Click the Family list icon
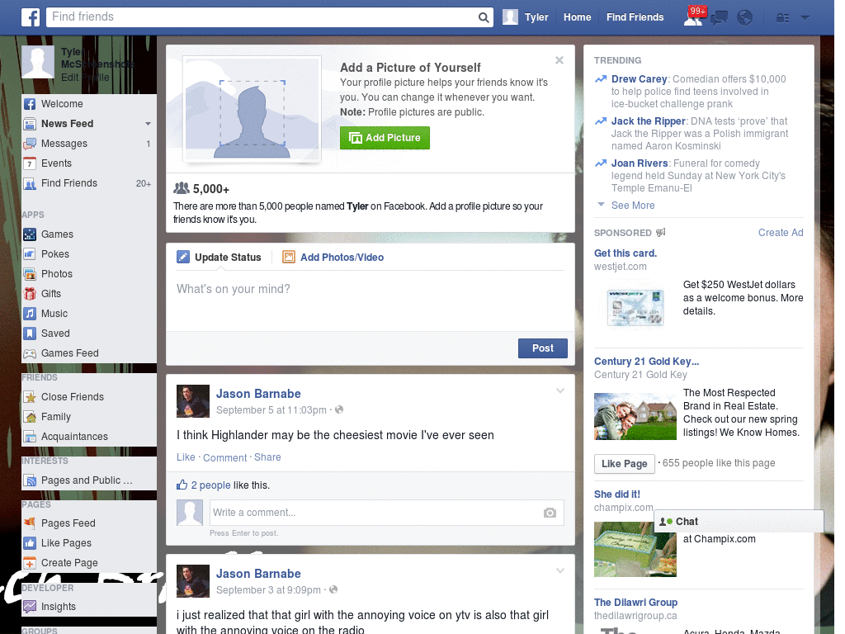The image size is (845, 634). click(x=30, y=417)
